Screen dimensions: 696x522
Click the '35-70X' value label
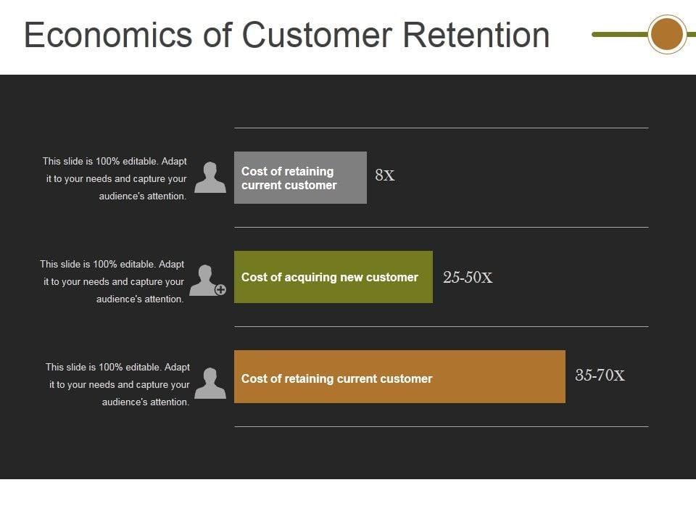point(600,376)
